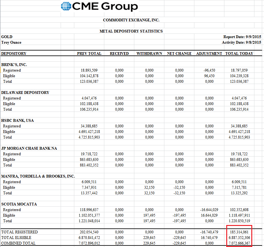The width and height of the screenshot is (264, 247).
Task: Select the RECEIVED column header
Action: (119, 53)
